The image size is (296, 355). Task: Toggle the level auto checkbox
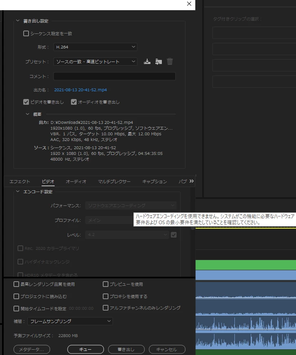(x=174, y=235)
